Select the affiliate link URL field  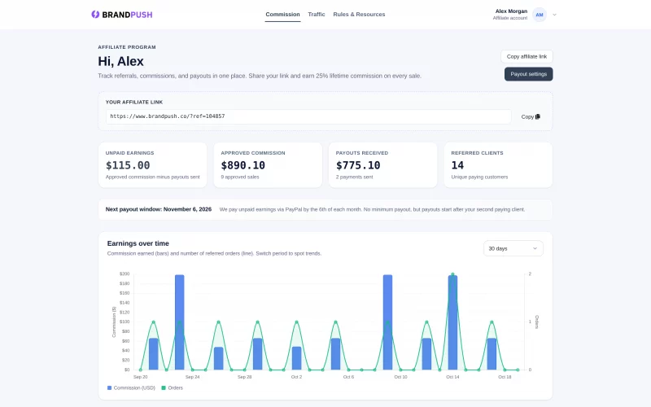308,116
